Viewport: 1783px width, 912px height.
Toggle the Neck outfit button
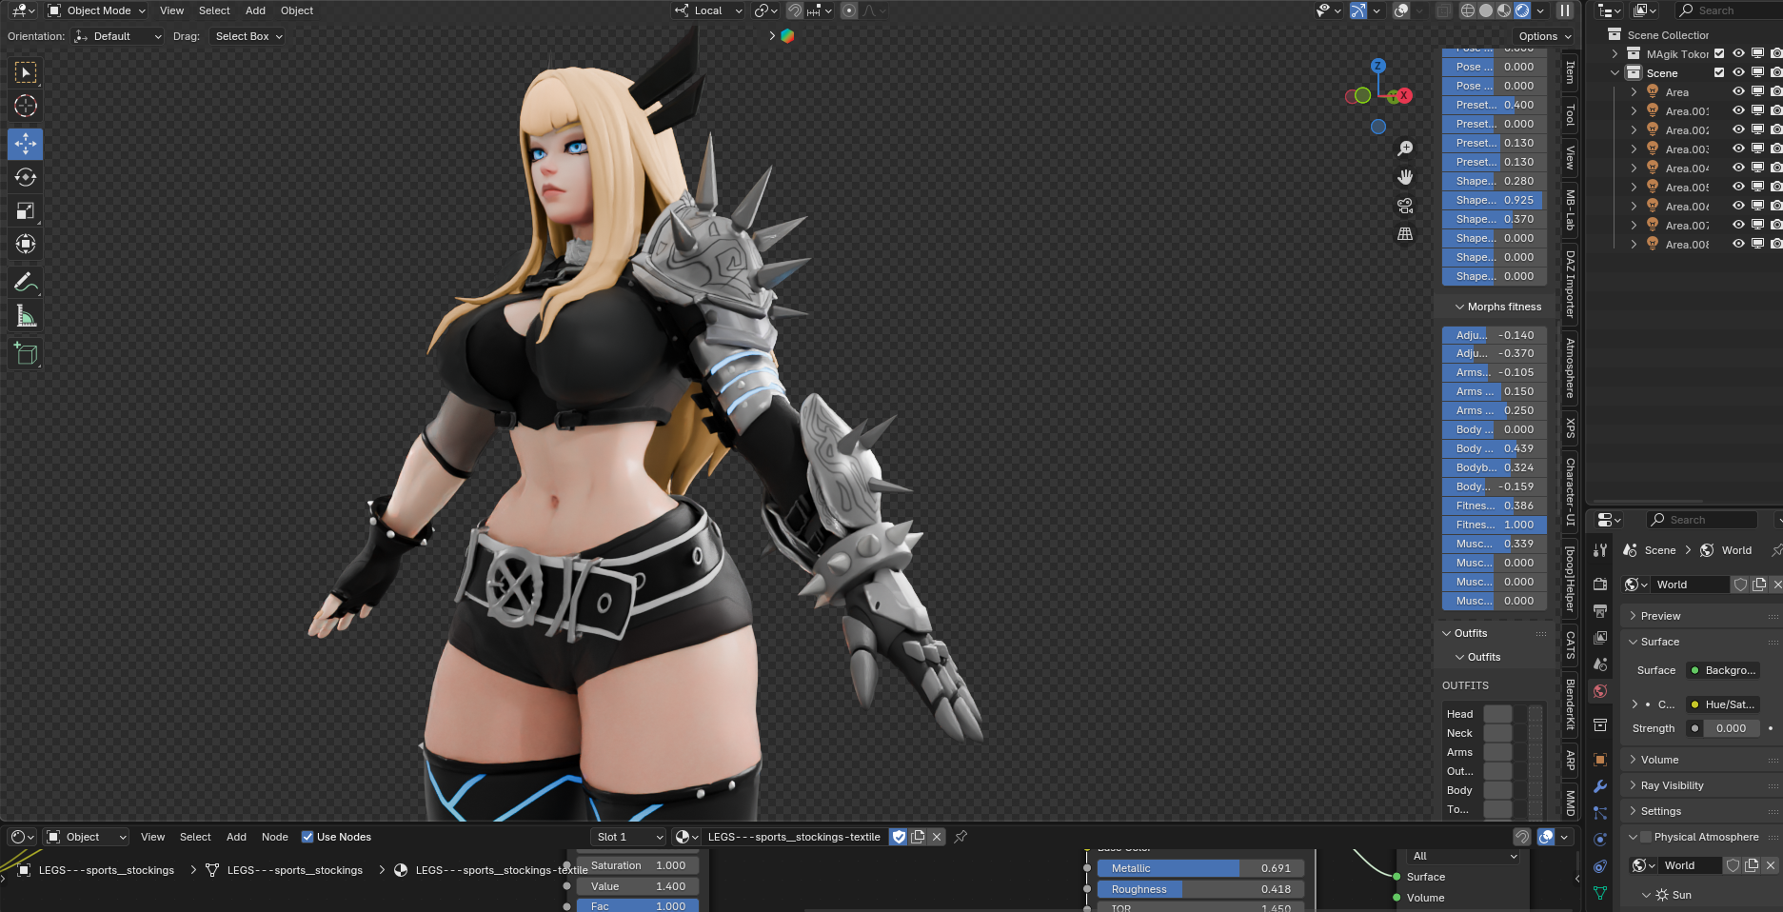click(1497, 733)
